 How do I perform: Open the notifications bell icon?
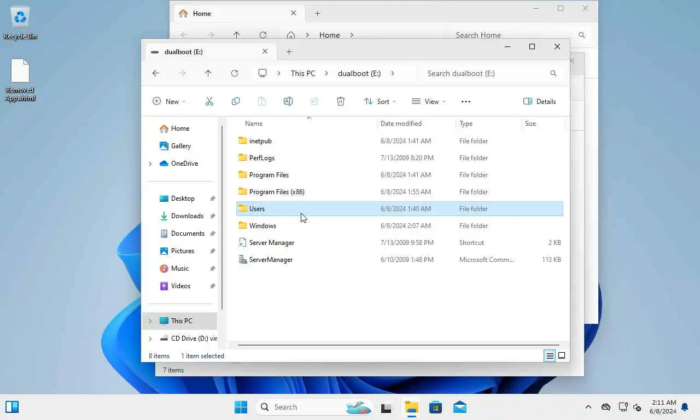pos(684,407)
